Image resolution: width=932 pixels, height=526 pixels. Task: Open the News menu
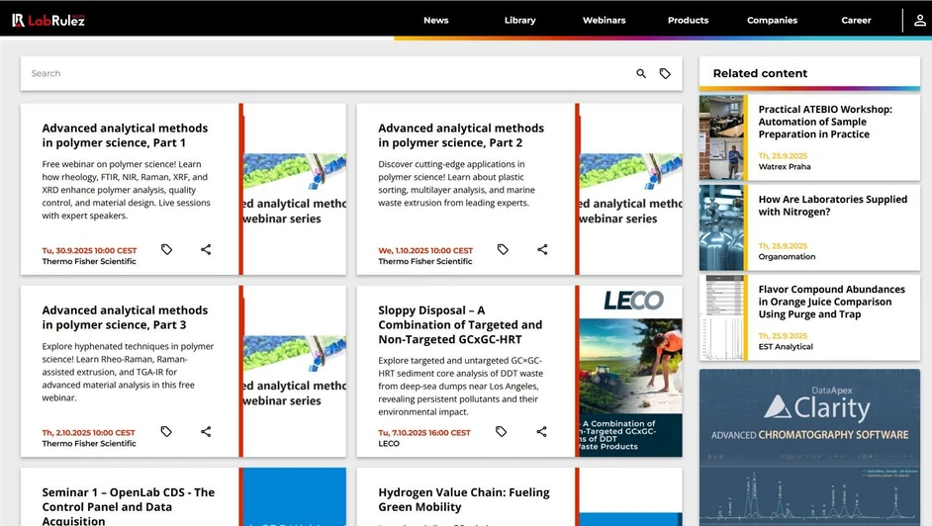click(435, 20)
